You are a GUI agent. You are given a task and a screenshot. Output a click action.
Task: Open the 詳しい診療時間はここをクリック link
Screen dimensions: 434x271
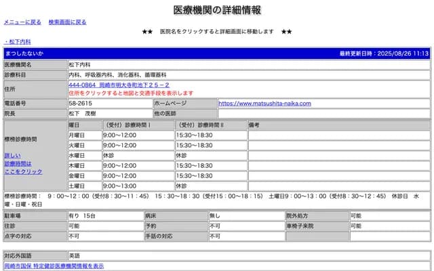(23, 163)
